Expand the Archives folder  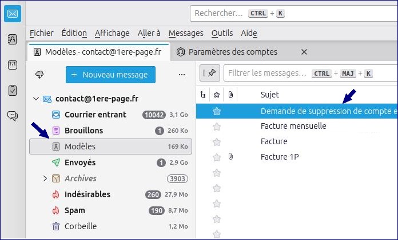click(x=45, y=178)
